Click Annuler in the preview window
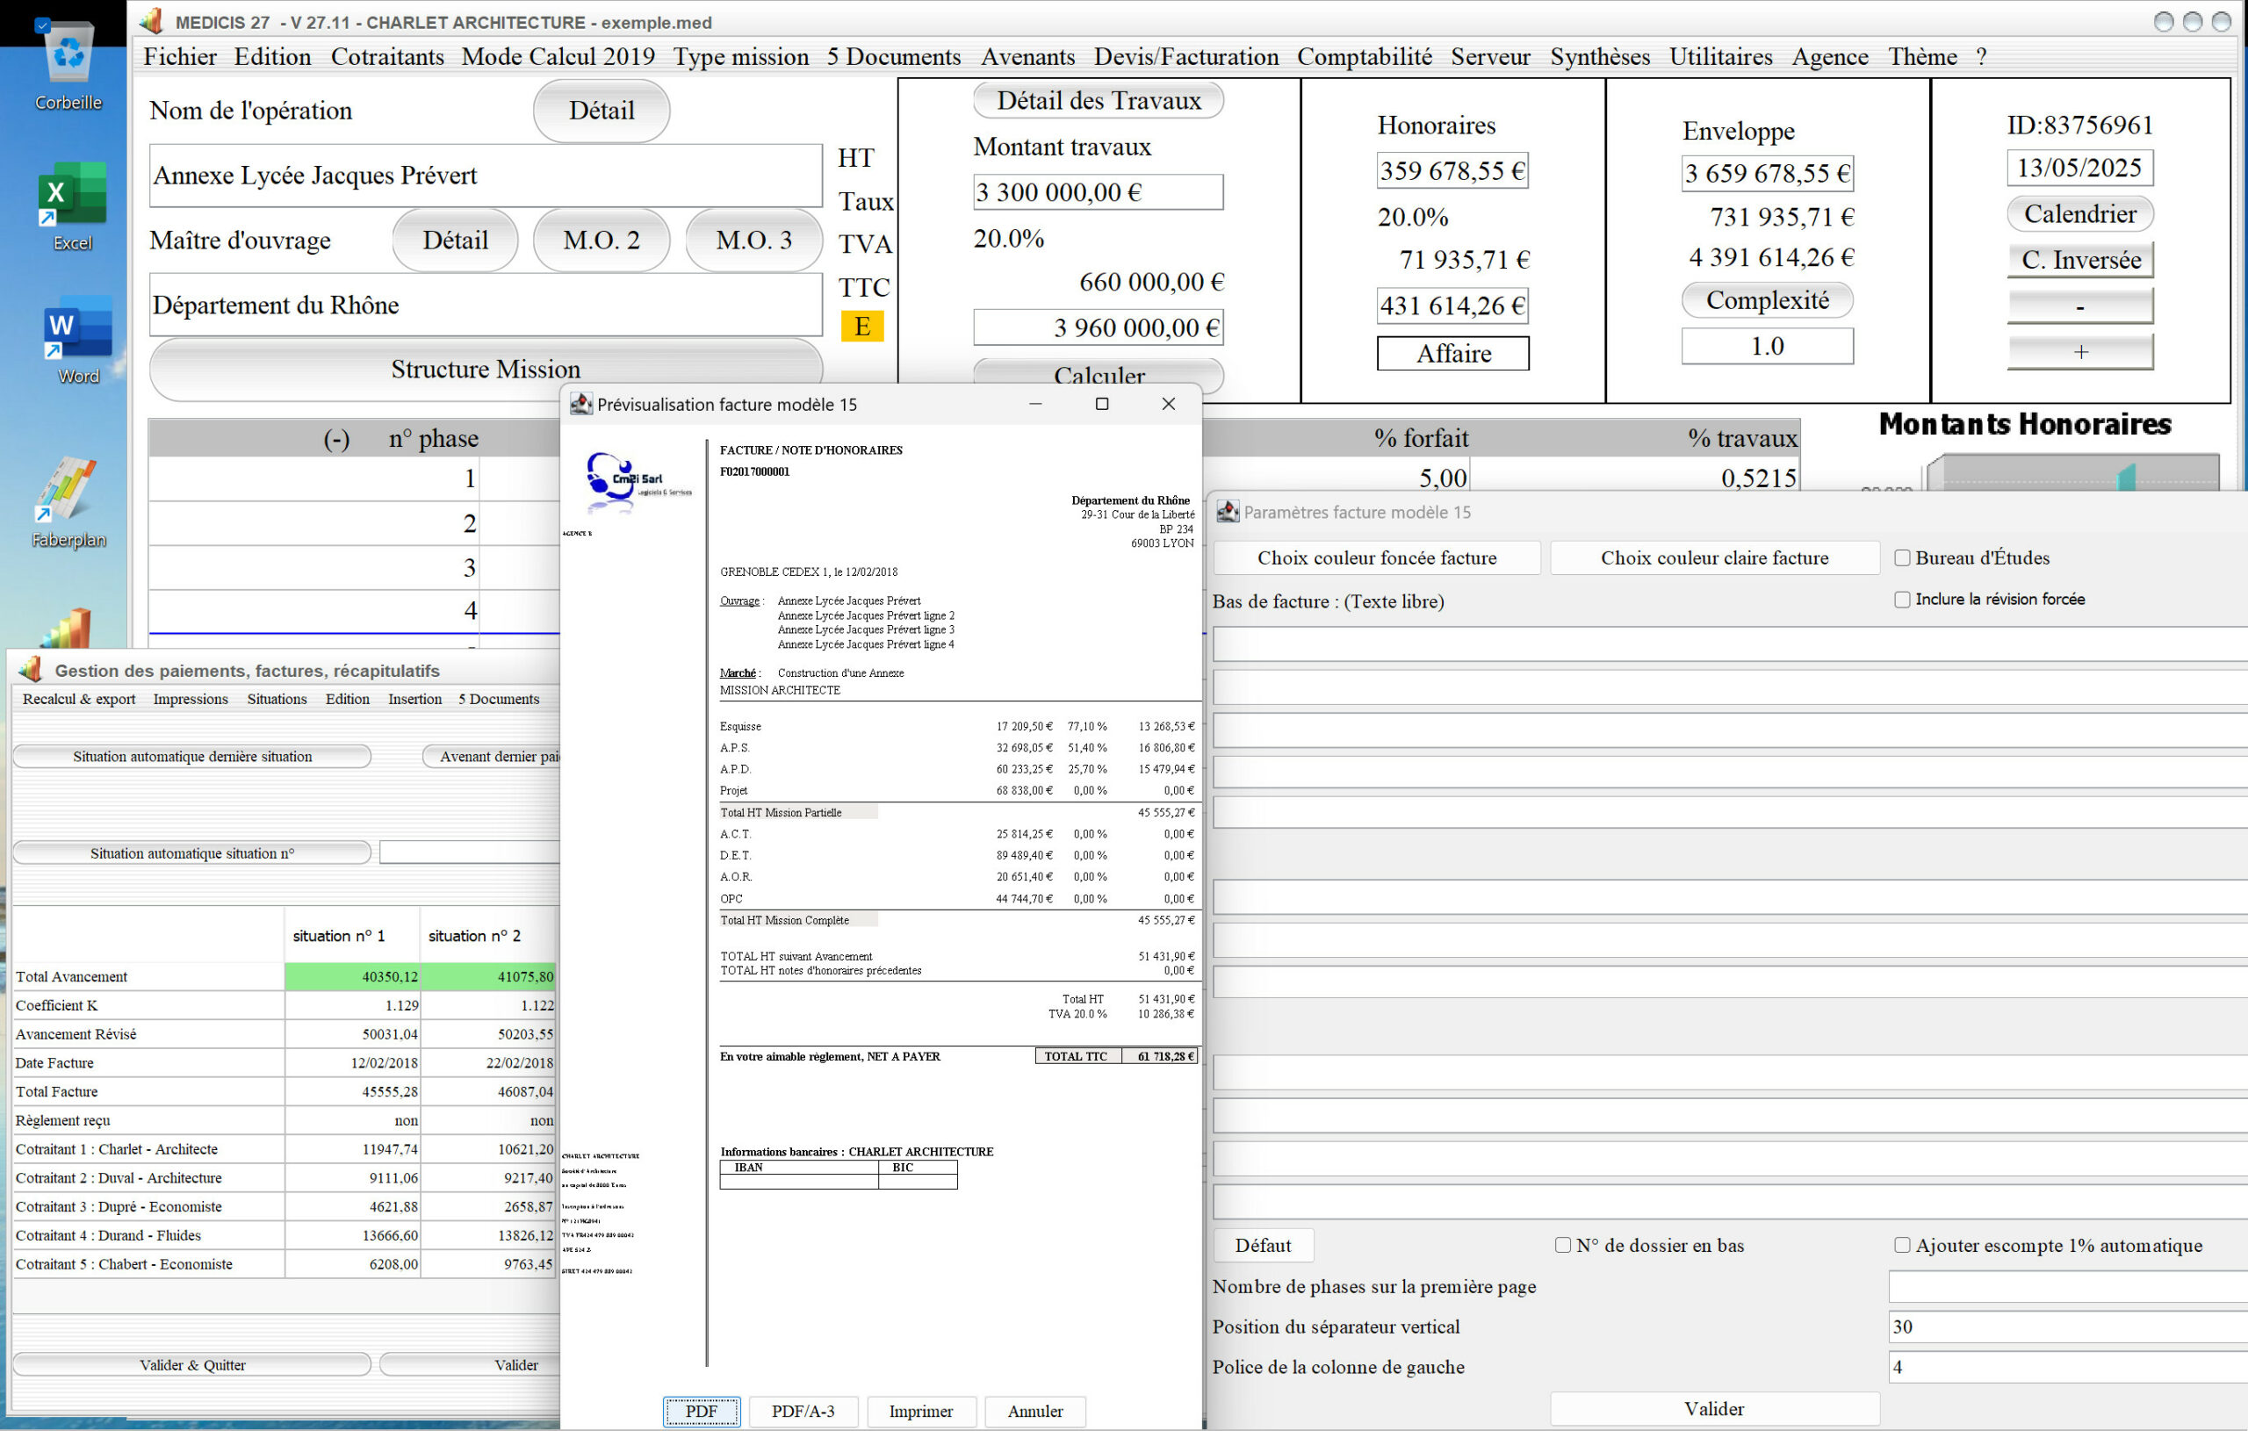The width and height of the screenshot is (2248, 1431). tap(1034, 1411)
